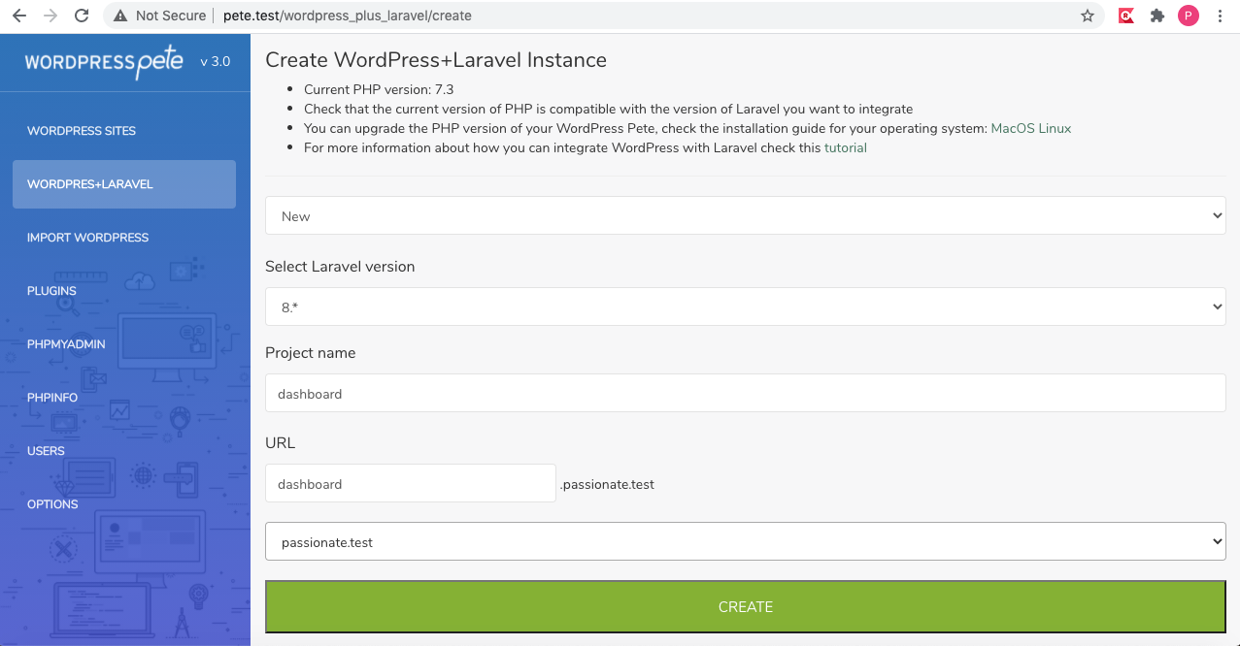Click the Current PHP version: 7.3 text
1240x646 pixels.
pyautogui.click(x=379, y=89)
